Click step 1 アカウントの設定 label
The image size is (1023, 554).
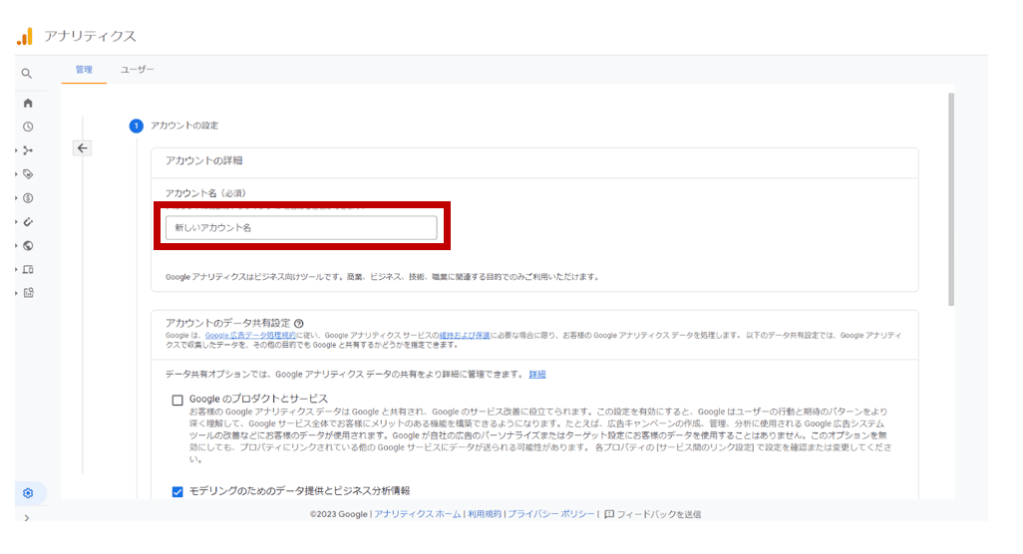(x=184, y=126)
